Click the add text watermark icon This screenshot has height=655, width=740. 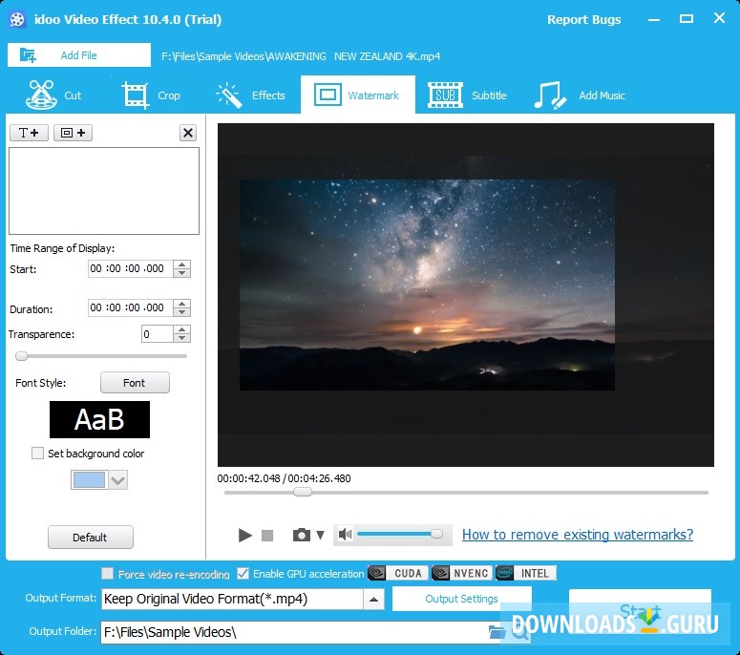pyautogui.click(x=29, y=133)
